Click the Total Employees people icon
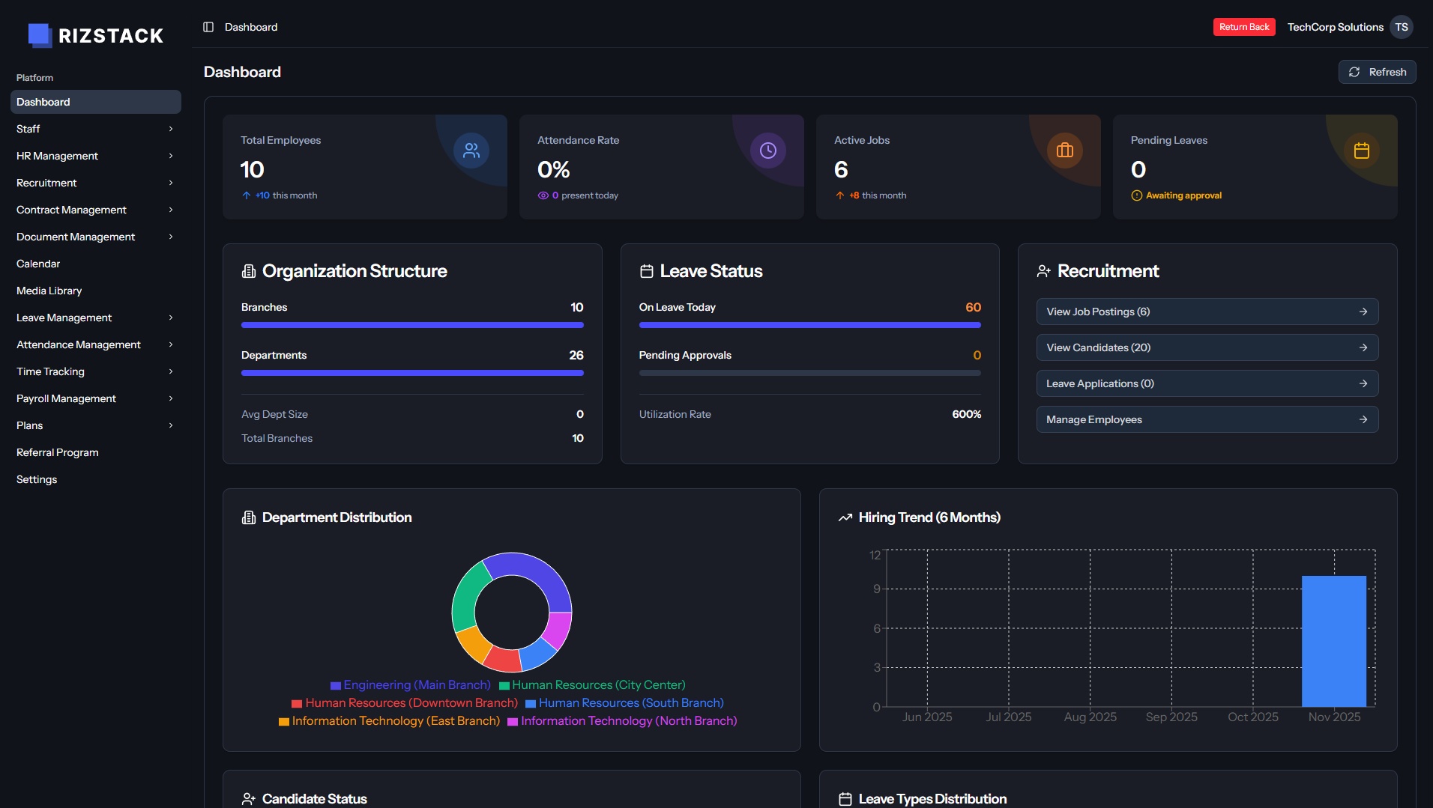The image size is (1433, 808). [471, 150]
